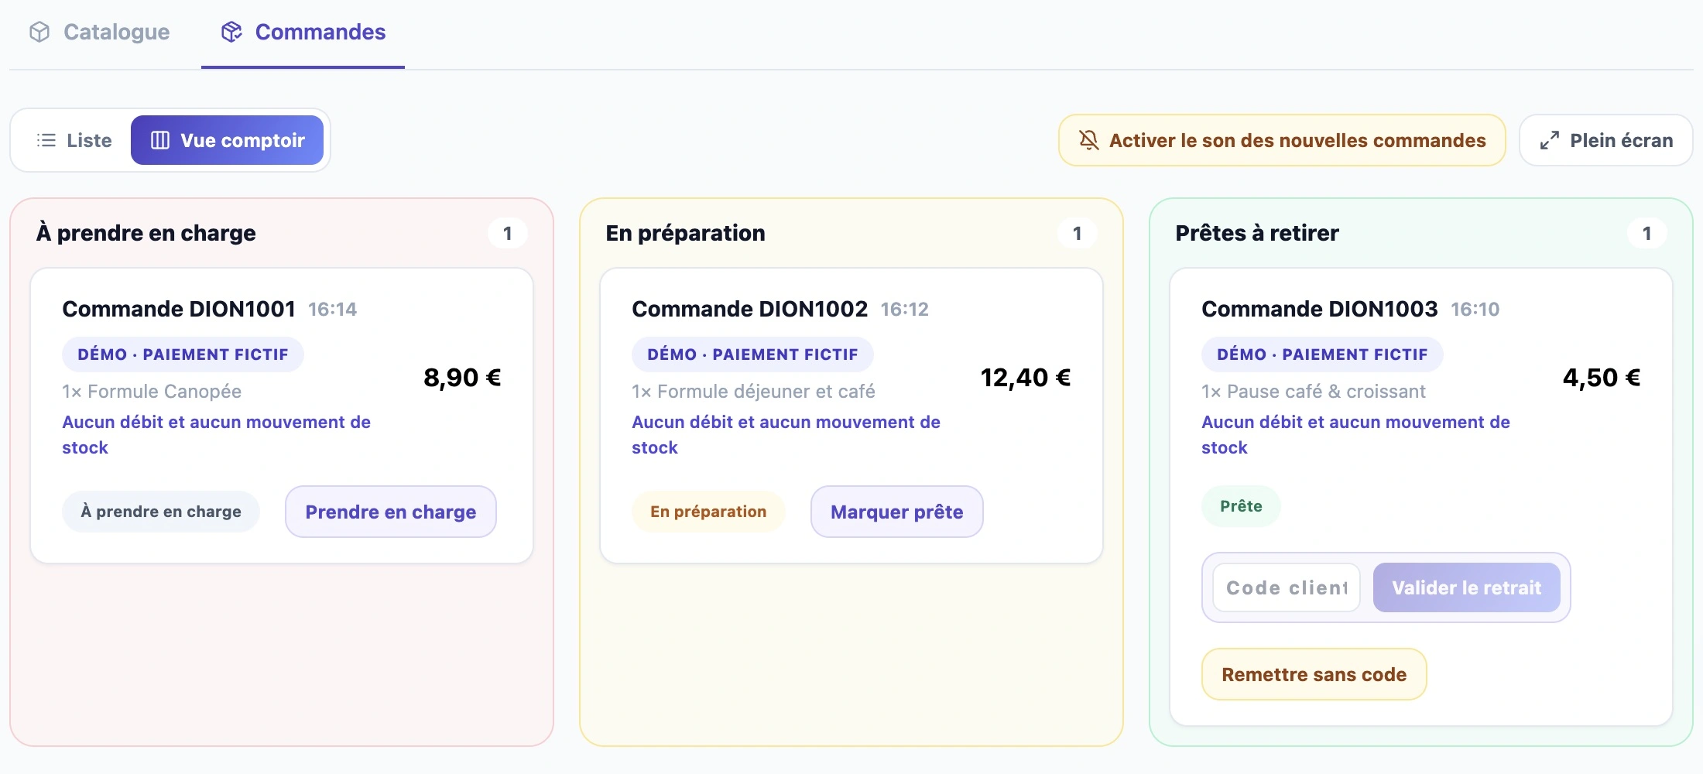Click the count badge in Prêtes à retirer
This screenshot has height=774, width=1703.
pos(1646,233)
